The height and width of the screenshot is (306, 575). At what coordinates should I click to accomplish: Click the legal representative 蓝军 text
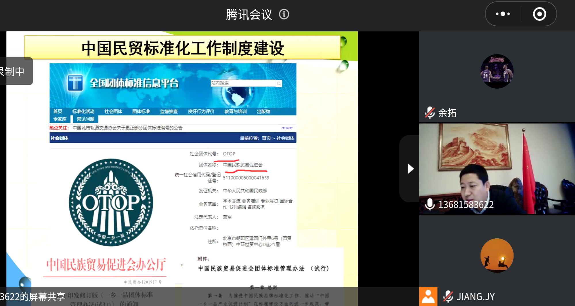pos(227,217)
